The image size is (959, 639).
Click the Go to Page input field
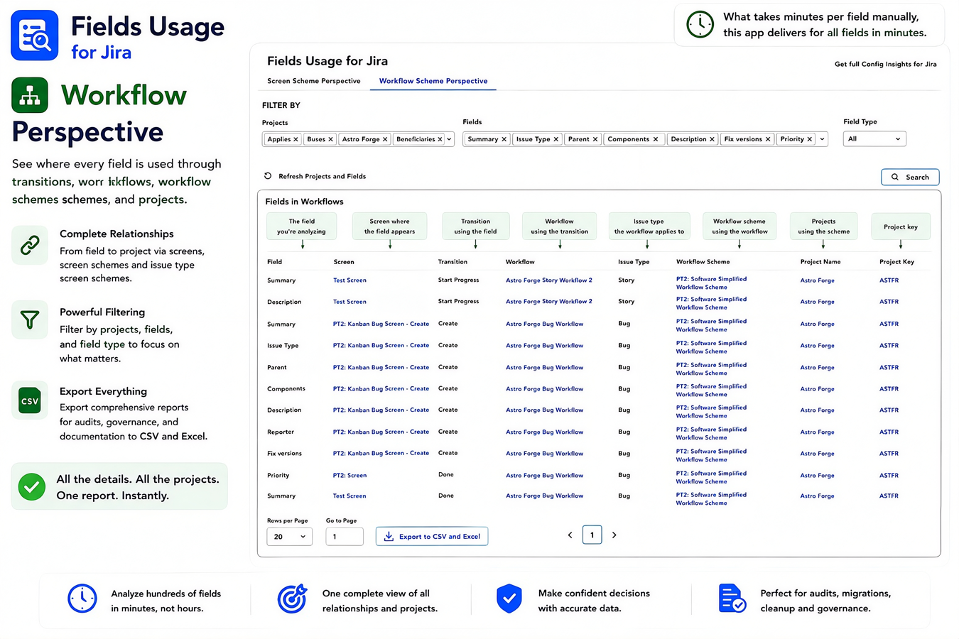click(345, 537)
